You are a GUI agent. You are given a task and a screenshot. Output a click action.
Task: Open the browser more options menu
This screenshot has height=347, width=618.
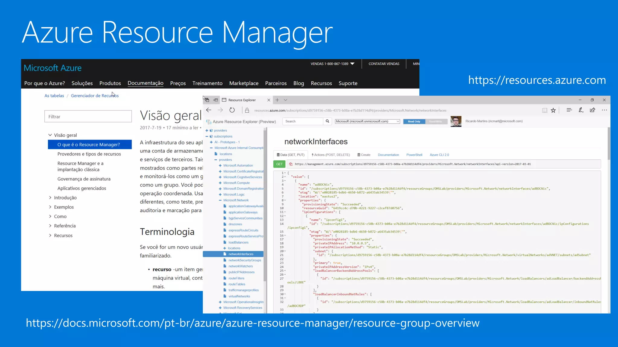pos(604,110)
